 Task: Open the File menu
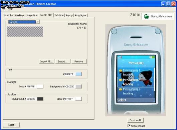click(4, 9)
